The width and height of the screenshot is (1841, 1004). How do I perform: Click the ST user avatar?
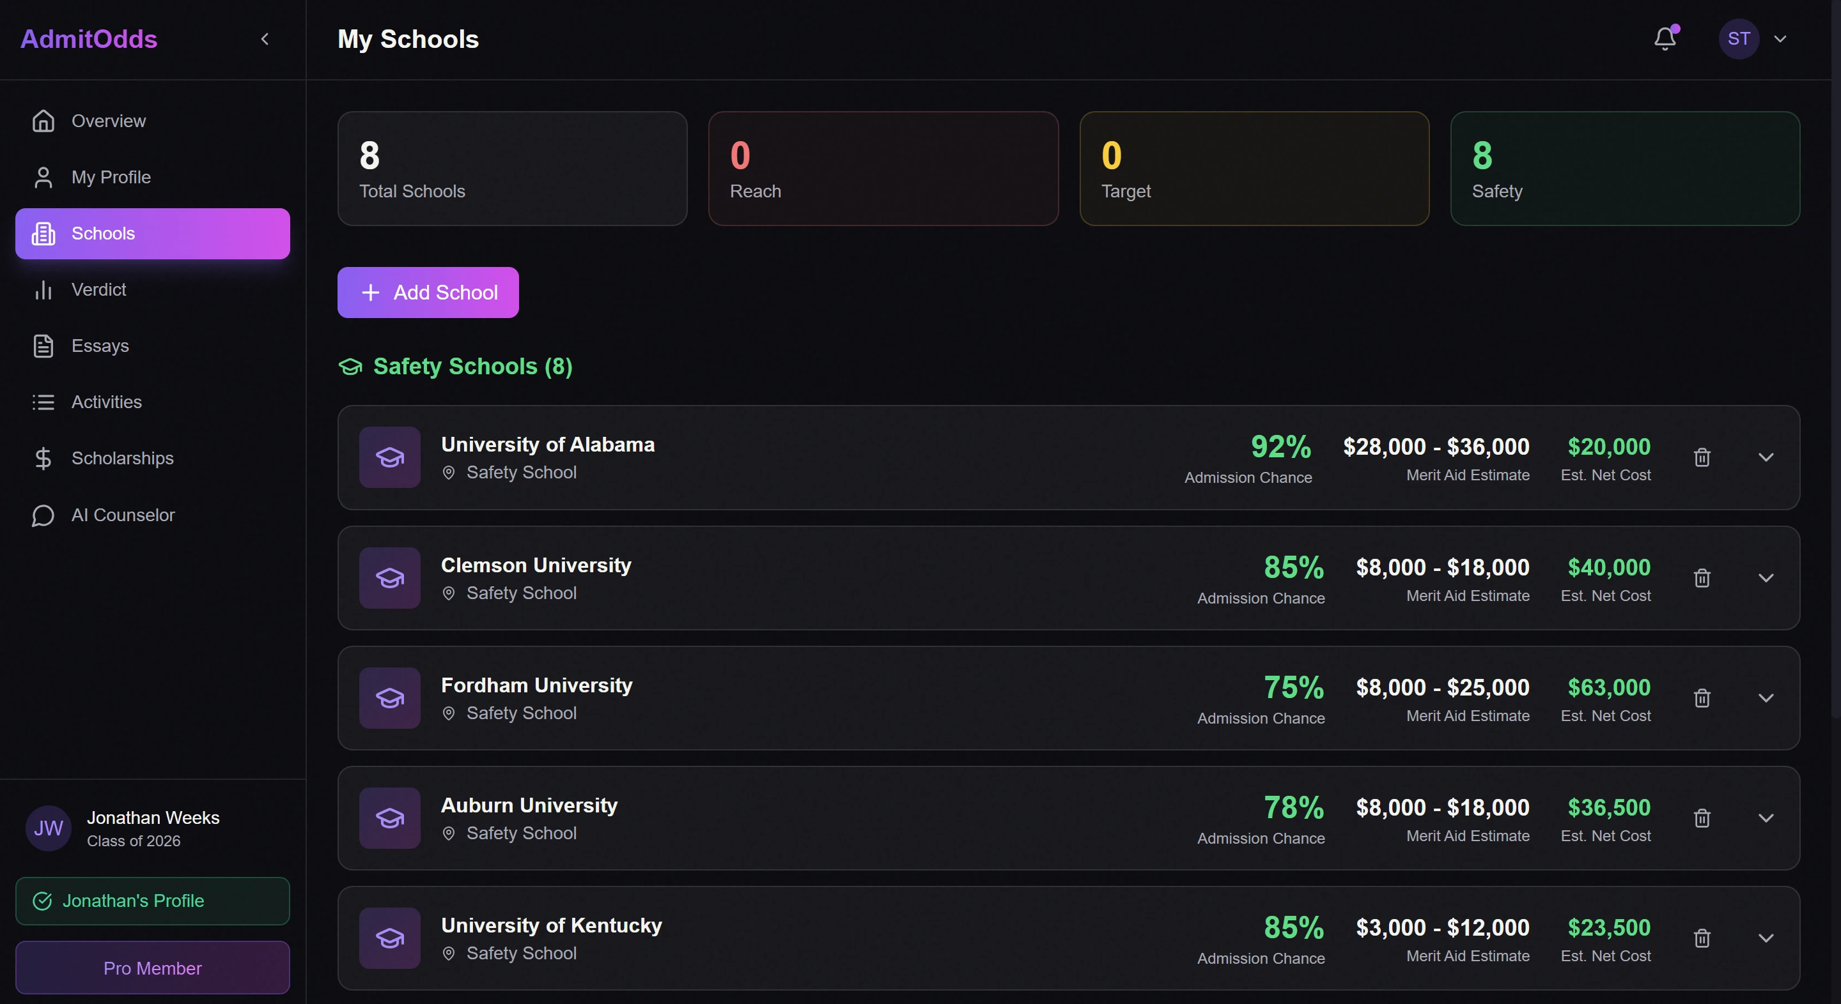point(1738,38)
